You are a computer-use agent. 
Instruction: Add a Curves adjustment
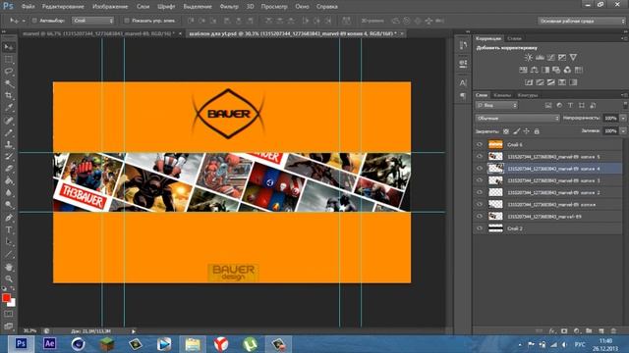tap(551, 58)
